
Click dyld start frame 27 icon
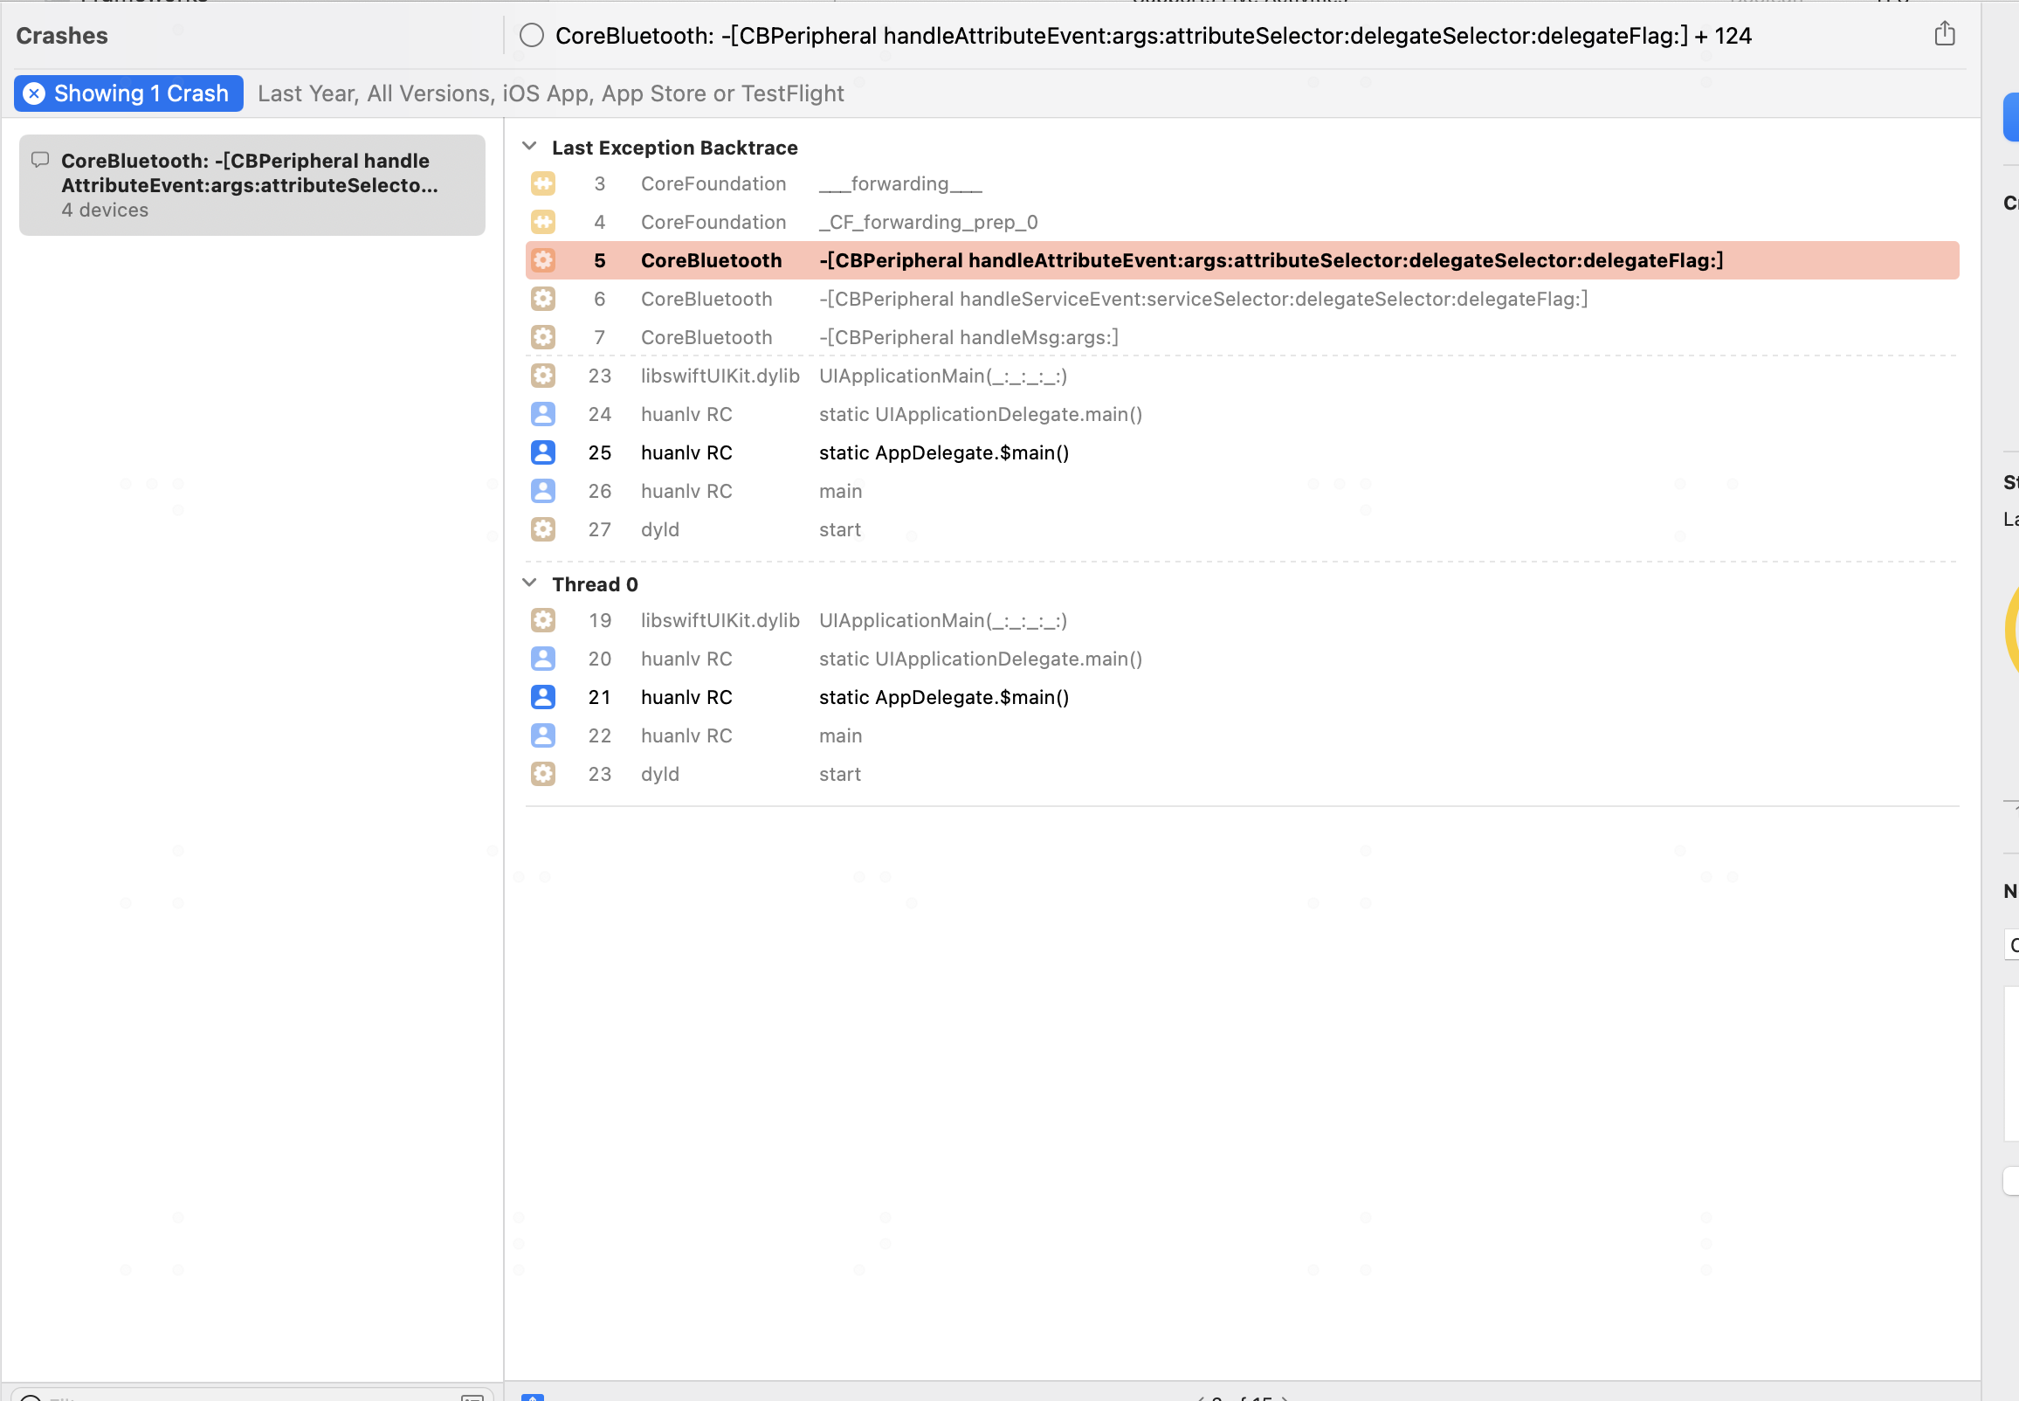point(543,529)
